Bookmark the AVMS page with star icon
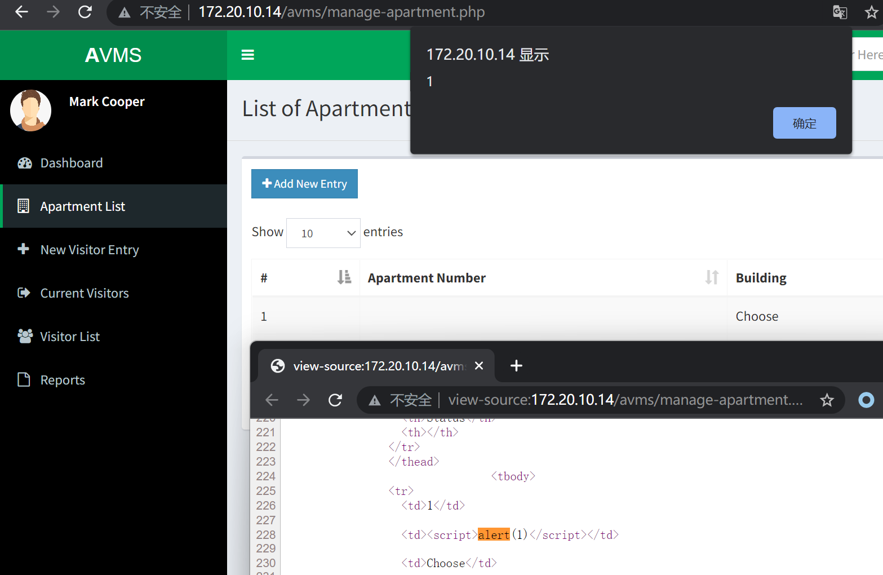This screenshot has height=575, width=883. coord(871,12)
